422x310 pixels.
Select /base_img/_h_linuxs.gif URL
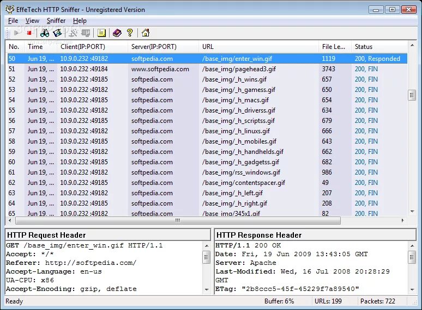tap(236, 131)
